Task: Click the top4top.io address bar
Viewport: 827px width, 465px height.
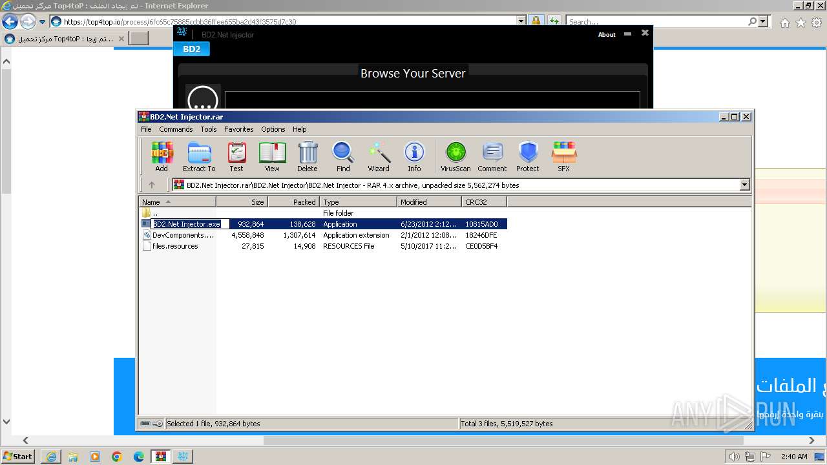Action: click(x=284, y=21)
